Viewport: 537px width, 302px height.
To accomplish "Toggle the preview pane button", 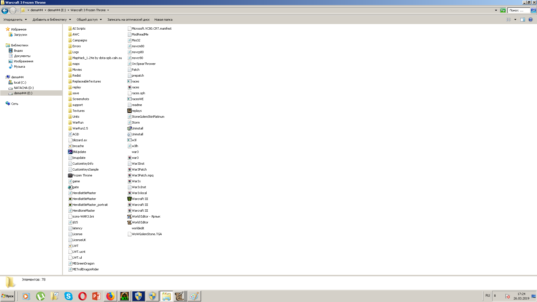I will coord(522,20).
